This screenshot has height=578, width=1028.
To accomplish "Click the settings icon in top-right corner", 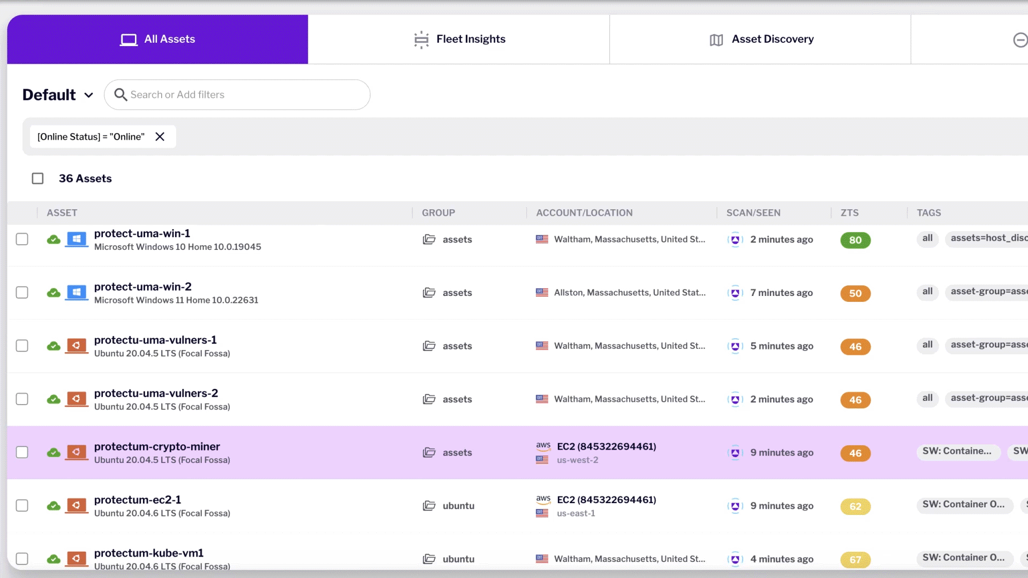I will 1021,40.
